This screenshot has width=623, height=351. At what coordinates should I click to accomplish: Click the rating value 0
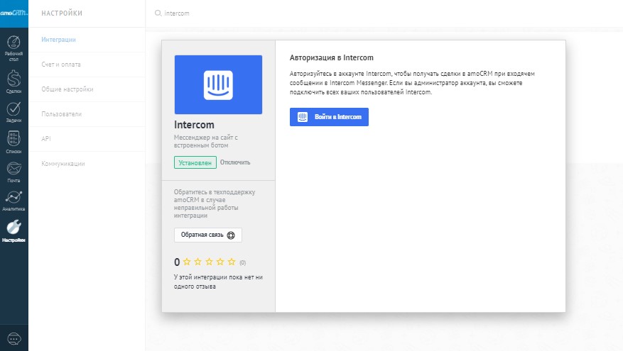point(177,262)
